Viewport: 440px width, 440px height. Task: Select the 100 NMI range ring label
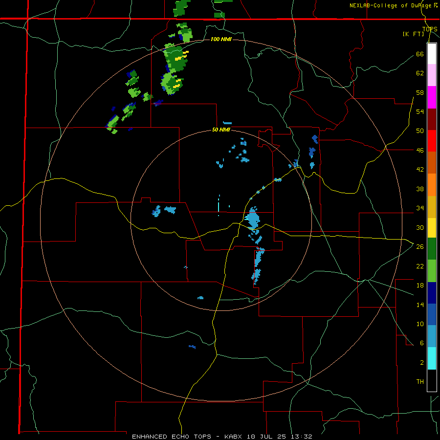[x=221, y=39]
